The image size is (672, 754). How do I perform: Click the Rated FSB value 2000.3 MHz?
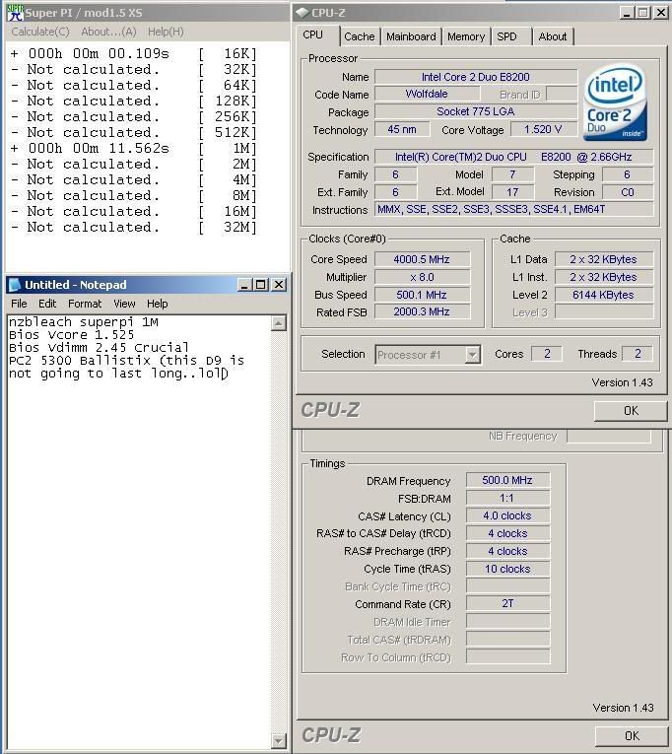(422, 312)
